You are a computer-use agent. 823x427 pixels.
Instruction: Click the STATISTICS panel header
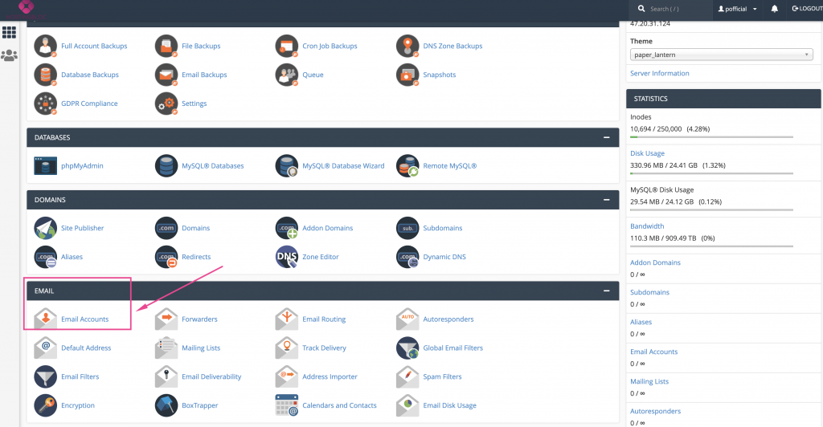click(723, 99)
